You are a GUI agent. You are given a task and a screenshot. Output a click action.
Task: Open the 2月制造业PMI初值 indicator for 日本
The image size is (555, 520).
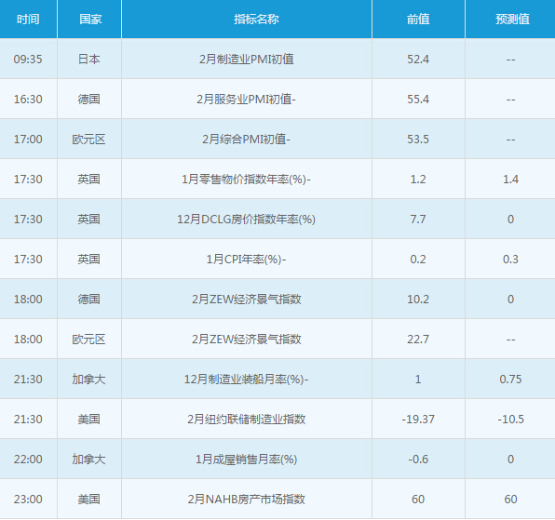[247, 59]
